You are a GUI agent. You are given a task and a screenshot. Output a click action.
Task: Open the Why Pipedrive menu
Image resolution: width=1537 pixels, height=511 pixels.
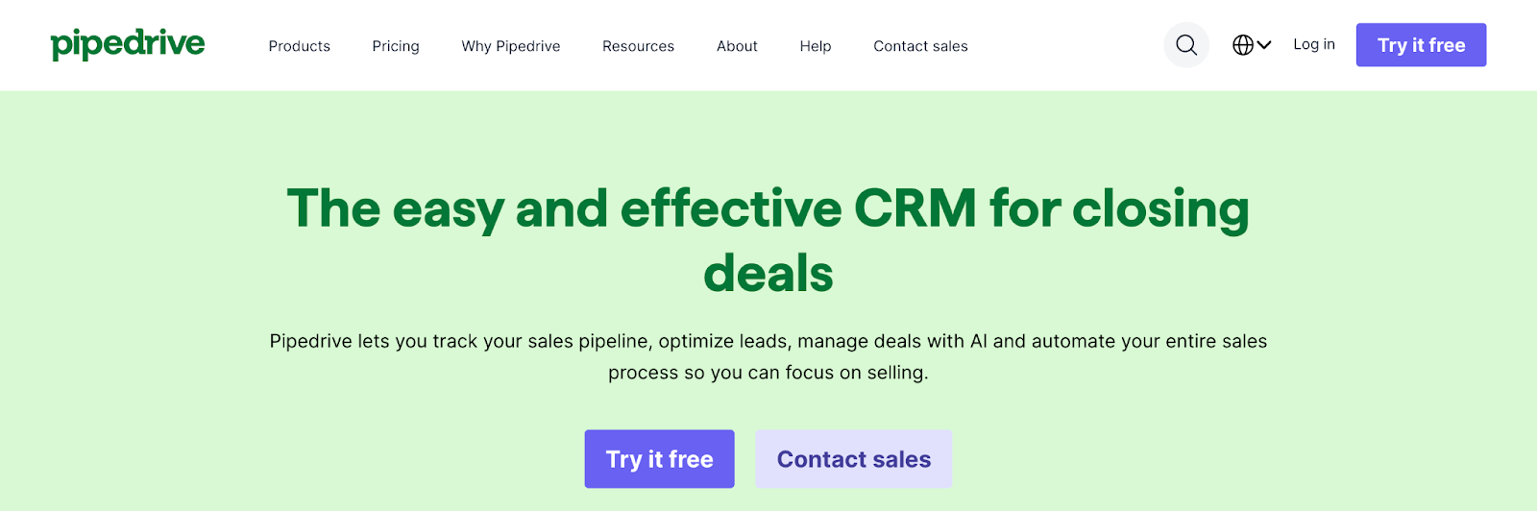(510, 46)
